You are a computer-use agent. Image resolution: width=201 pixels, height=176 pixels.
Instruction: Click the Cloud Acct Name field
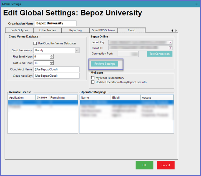click(x=56, y=69)
